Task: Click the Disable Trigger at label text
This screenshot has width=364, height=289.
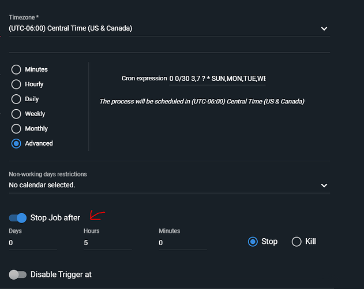Action: tap(61, 275)
